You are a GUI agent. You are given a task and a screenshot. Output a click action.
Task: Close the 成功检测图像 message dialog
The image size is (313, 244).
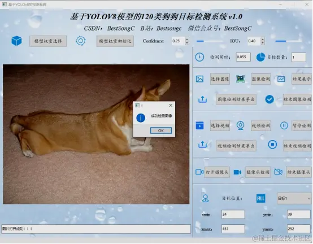coord(171,106)
